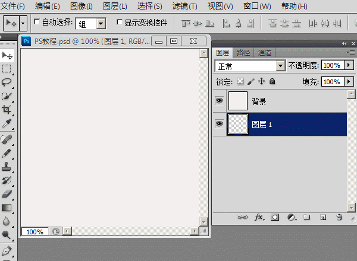This screenshot has height=261, width=357.
Task: Toggle lock transparent pixels
Action: tap(240, 81)
